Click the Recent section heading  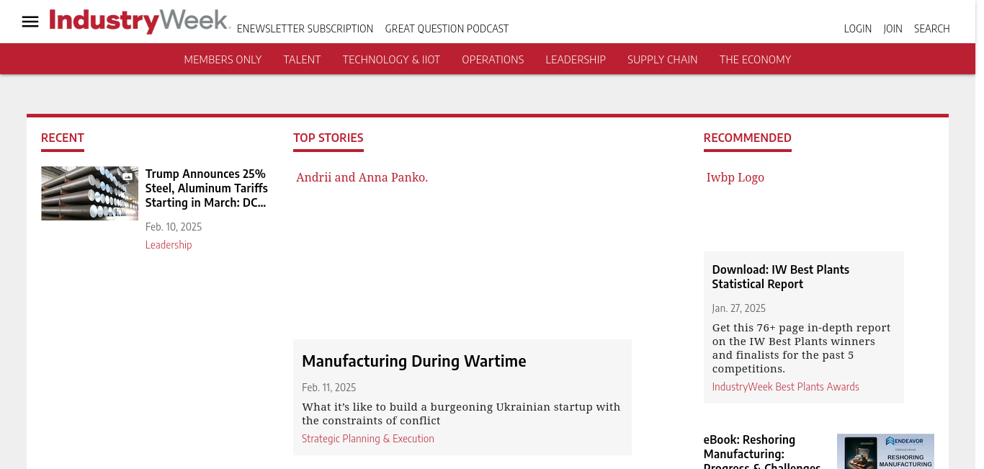[x=63, y=138]
